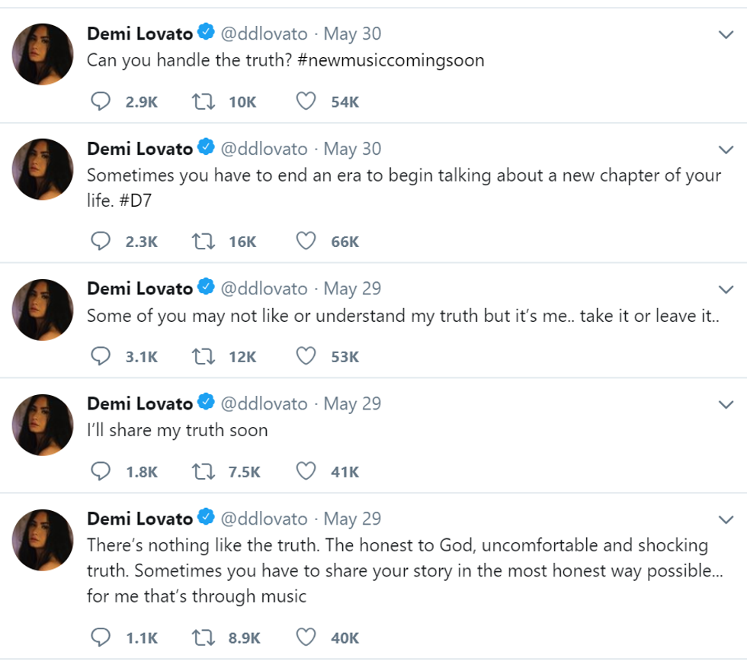The width and height of the screenshot is (747, 665).
Task: Like the "take it or leave it" tweet
Action: click(x=306, y=356)
